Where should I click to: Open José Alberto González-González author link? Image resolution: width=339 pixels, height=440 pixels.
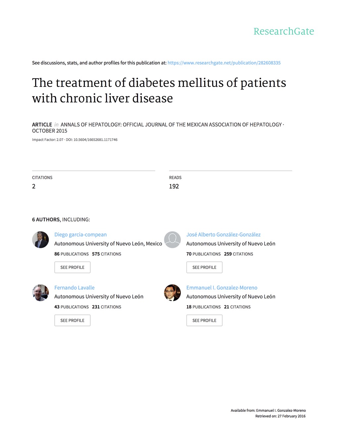tap(223, 235)
